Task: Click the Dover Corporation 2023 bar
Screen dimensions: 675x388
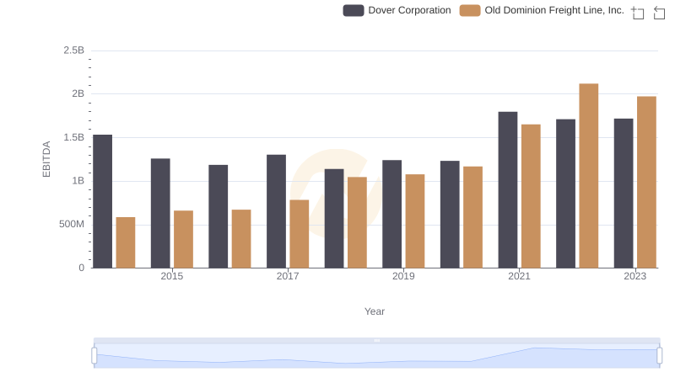Action: point(624,194)
